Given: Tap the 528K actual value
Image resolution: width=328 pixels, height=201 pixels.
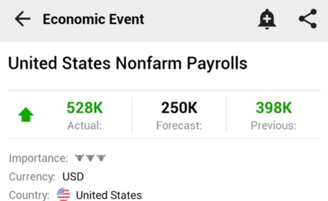Looking at the screenshot, I should (85, 108).
